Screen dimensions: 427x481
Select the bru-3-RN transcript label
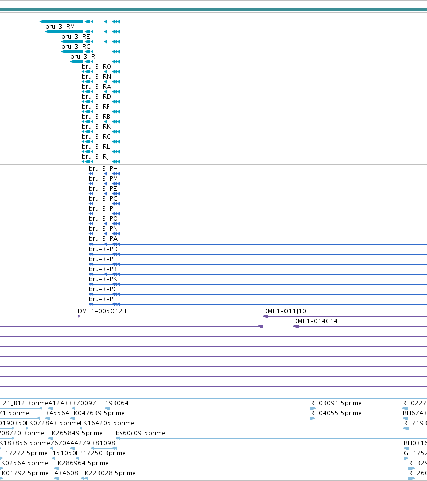point(96,77)
